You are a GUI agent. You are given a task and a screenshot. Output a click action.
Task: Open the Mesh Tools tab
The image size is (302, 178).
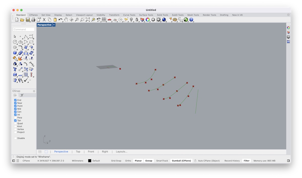tap(193, 15)
